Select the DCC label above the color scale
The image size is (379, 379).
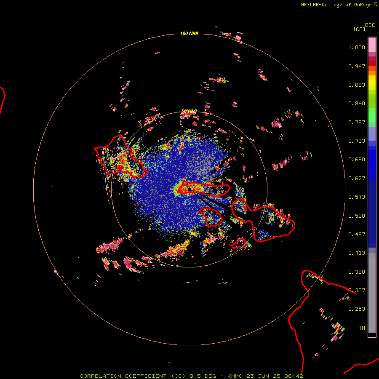click(x=370, y=25)
